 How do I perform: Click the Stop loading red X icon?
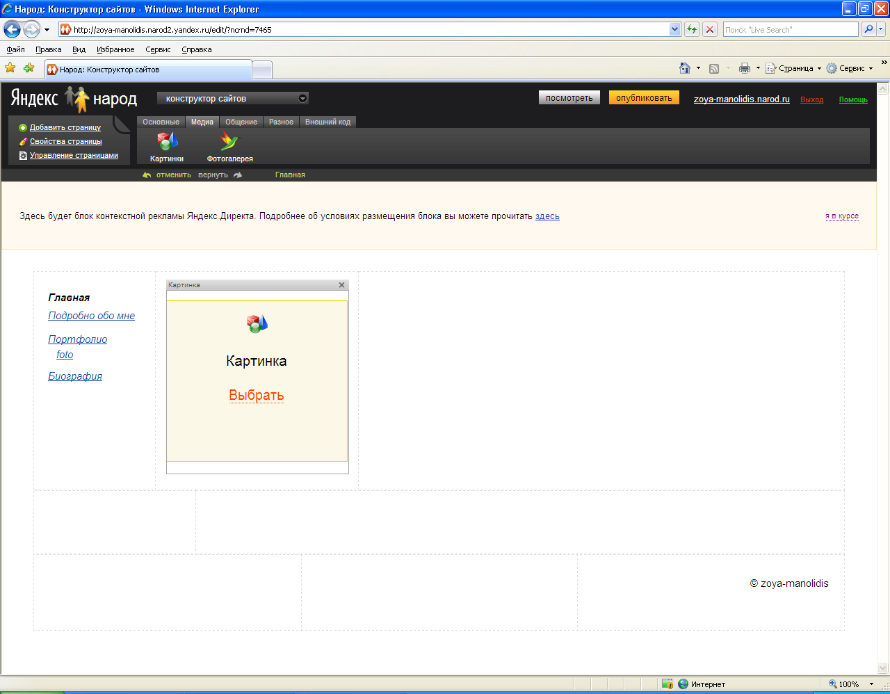tap(710, 29)
